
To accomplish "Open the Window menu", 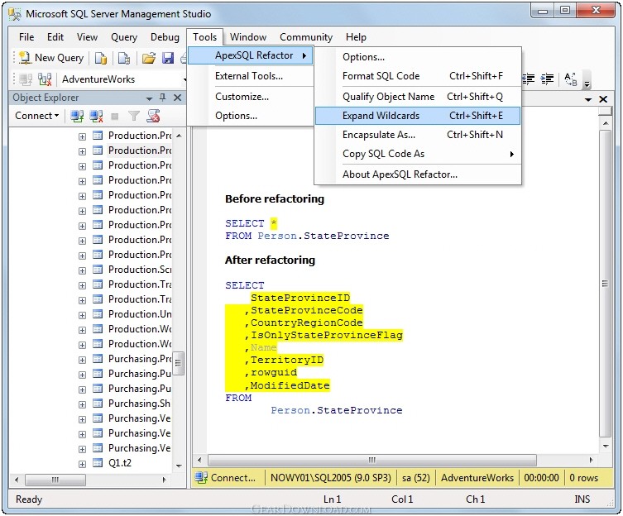I will tap(248, 37).
